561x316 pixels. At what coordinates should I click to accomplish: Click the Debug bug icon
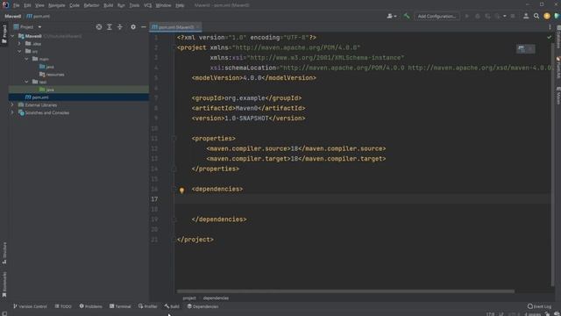point(477,16)
